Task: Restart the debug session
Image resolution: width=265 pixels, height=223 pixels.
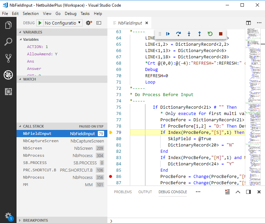Action: pyautogui.click(x=210, y=34)
